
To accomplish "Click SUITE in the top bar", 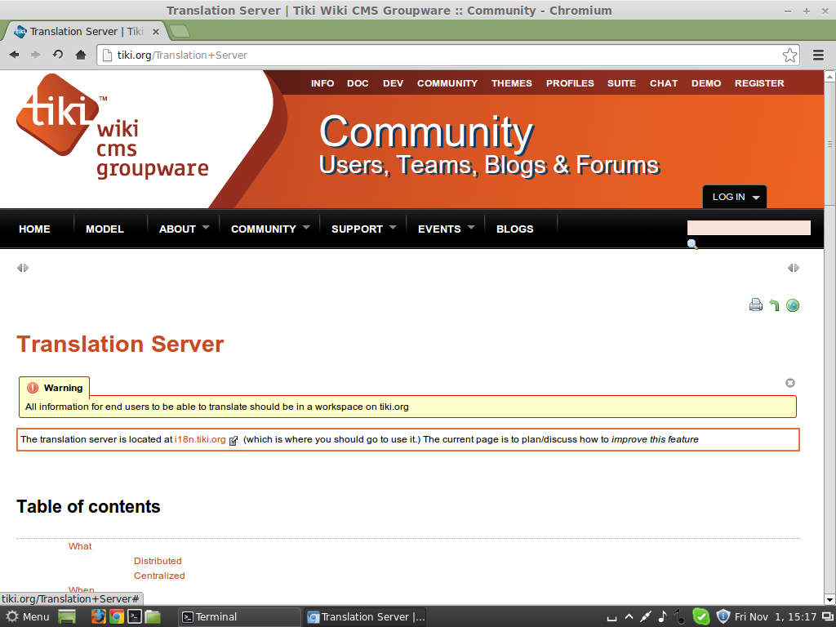I will click(x=621, y=83).
